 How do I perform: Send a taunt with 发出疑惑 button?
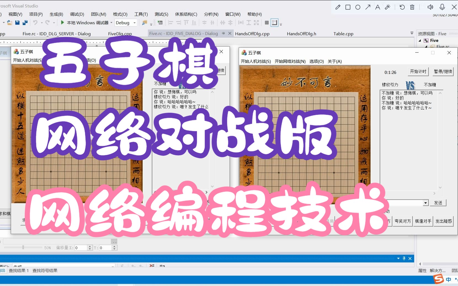coord(443,221)
